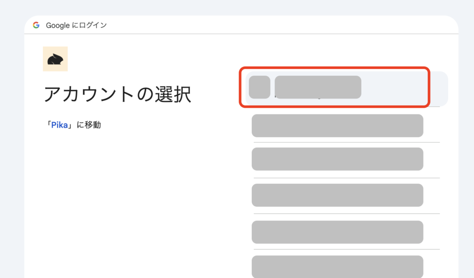This screenshot has height=278, width=474.
Task: Choose the third account in the list
Action: point(337,159)
